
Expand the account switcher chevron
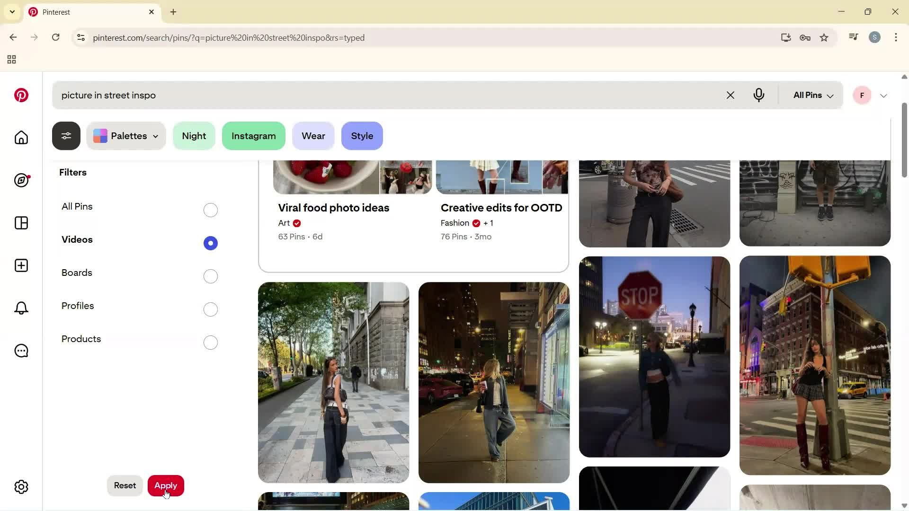(883, 95)
